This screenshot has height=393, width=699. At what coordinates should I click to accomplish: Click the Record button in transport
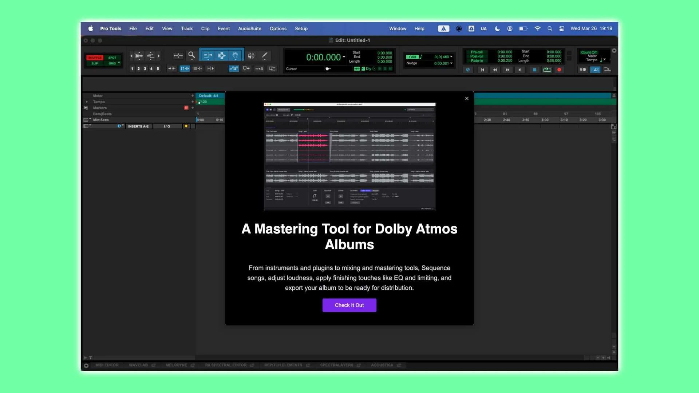pyautogui.click(x=559, y=70)
